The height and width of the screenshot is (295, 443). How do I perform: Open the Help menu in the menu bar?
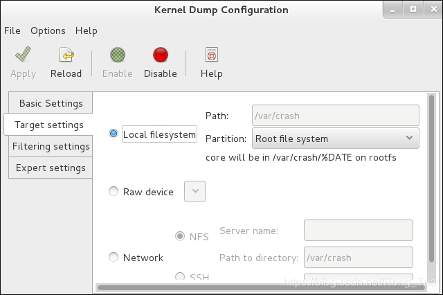coord(86,30)
